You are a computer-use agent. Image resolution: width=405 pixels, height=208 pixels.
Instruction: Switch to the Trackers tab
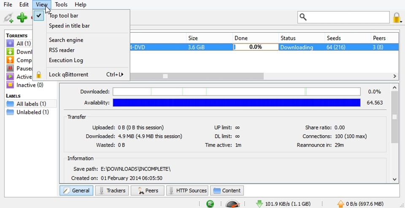(112, 190)
